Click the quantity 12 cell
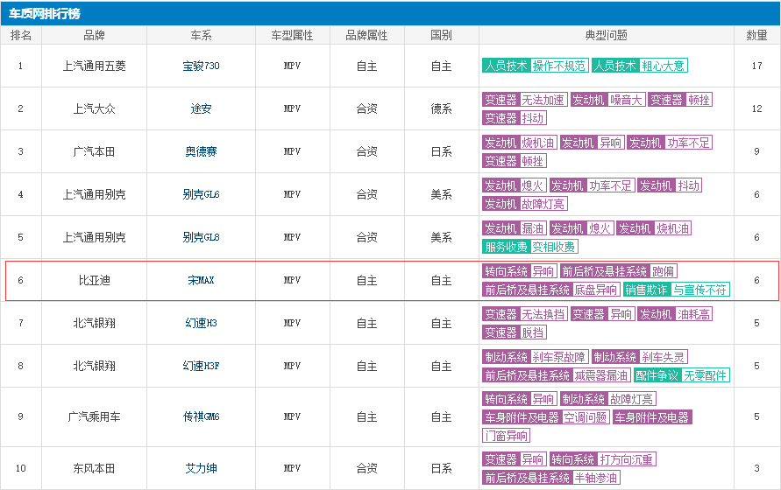The width and height of the screenshot is (781, 490). click(756, 108)
